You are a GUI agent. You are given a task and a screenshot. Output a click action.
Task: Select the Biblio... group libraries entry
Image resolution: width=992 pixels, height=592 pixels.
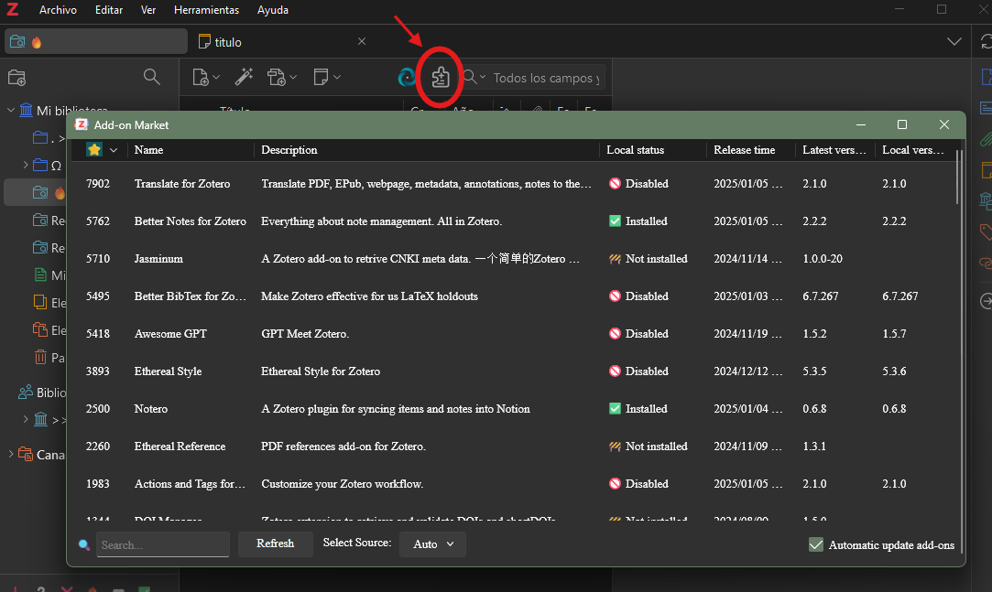42,393
